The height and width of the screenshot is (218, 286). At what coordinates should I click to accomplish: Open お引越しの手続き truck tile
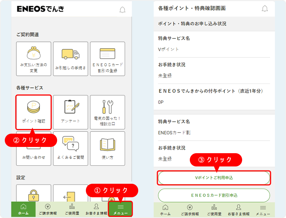point(71,59)
